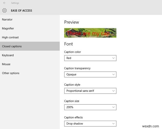Switch to Mouse settings
This screenshot has width=162, height=129.
point(6,64)
